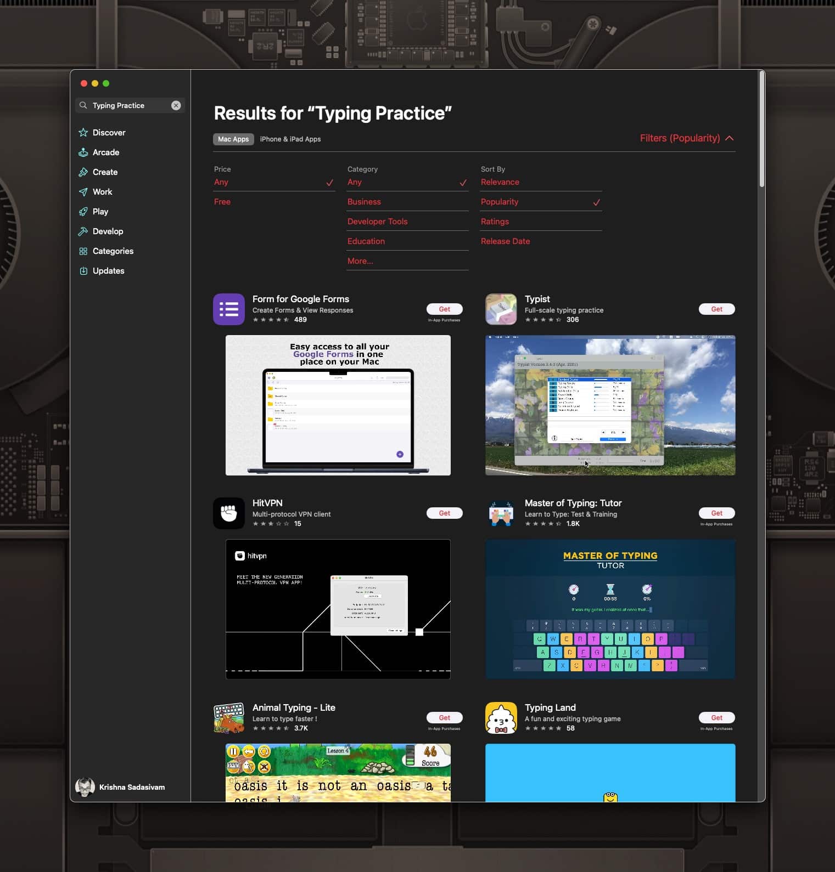
Task: Switch to iPhone & iPad Apps tab
Action: click(x=290, y=139)
